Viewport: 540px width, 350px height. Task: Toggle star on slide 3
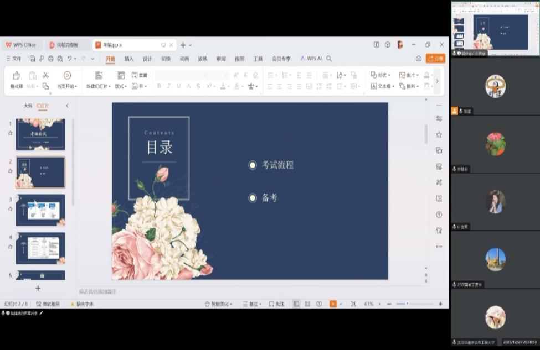click(x=10, y=209)
